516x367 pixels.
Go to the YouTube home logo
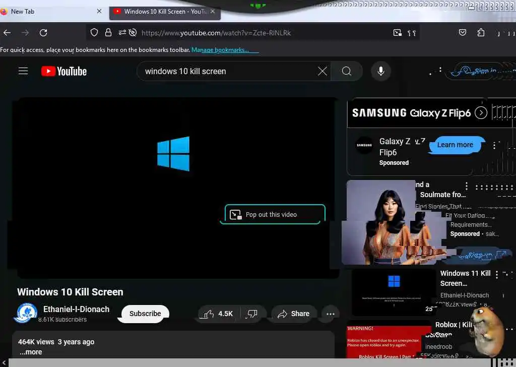[x=64, y=71]
